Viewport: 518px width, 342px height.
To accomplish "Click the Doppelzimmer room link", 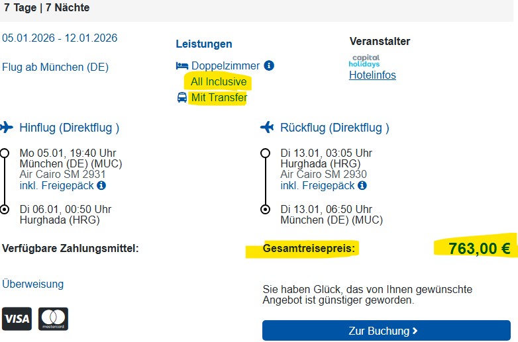I will tap(225, 65).
